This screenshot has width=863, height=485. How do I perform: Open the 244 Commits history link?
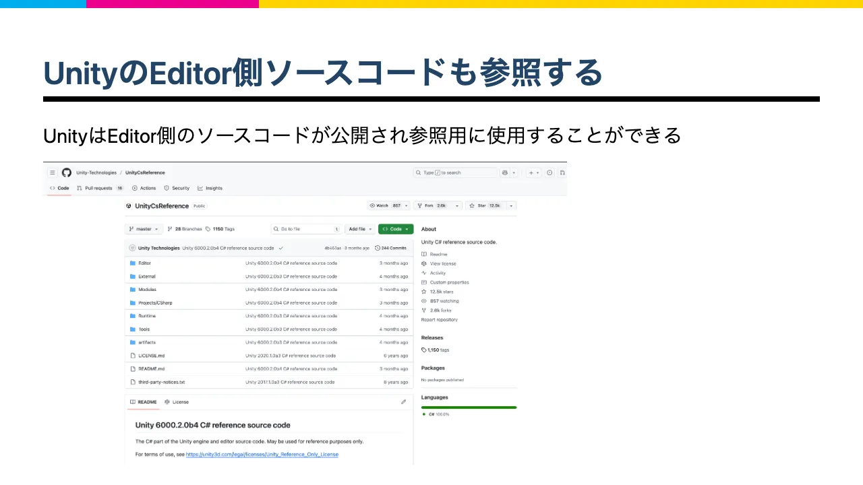point(390,248)
